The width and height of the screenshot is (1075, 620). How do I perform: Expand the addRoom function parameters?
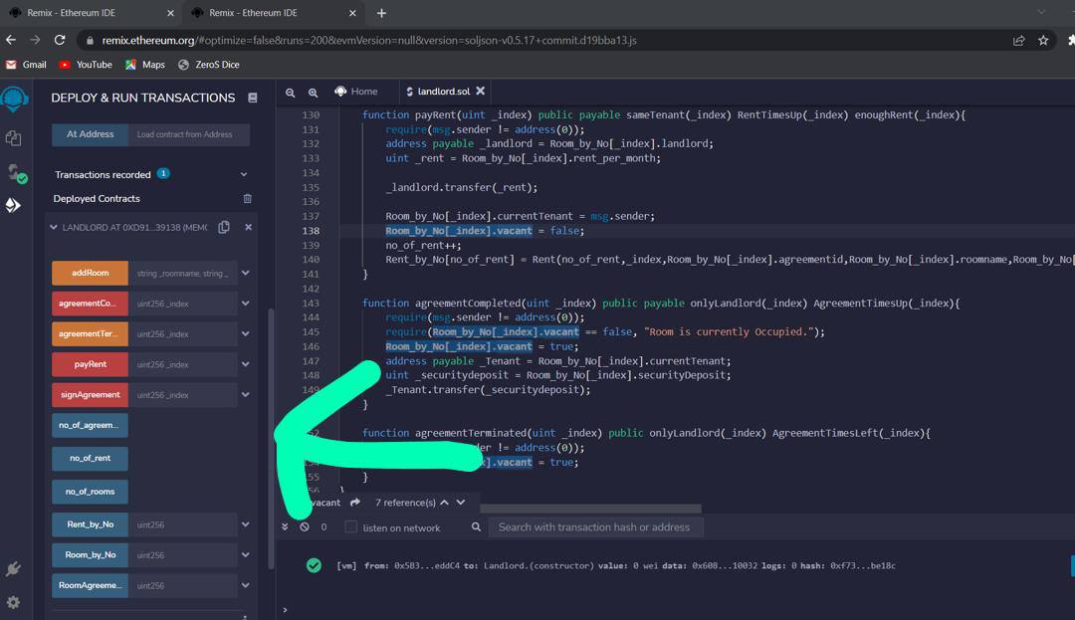(x=245, y=273)
